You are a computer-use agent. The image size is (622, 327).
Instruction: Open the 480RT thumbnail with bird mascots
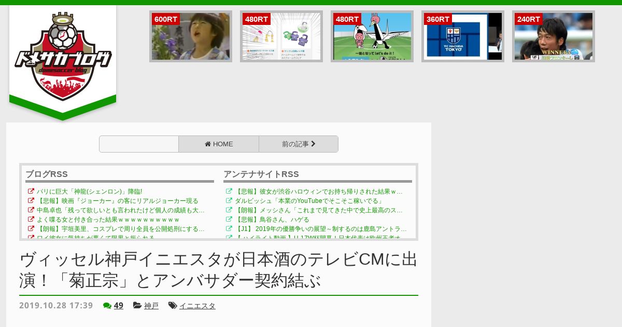pos(372,36)
